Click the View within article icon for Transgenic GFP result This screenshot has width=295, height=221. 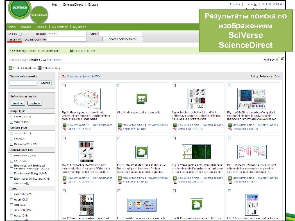(175, 178)
